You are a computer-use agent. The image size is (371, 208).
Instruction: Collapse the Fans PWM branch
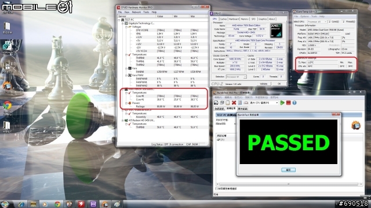pos(126,75)
